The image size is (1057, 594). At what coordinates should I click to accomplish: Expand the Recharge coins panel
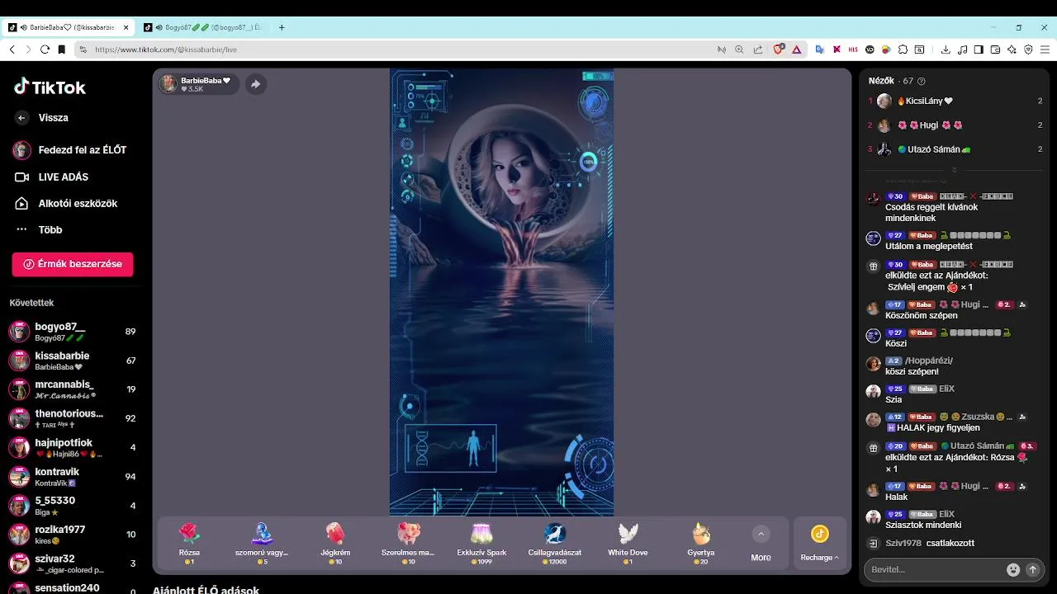pos(819,544)
